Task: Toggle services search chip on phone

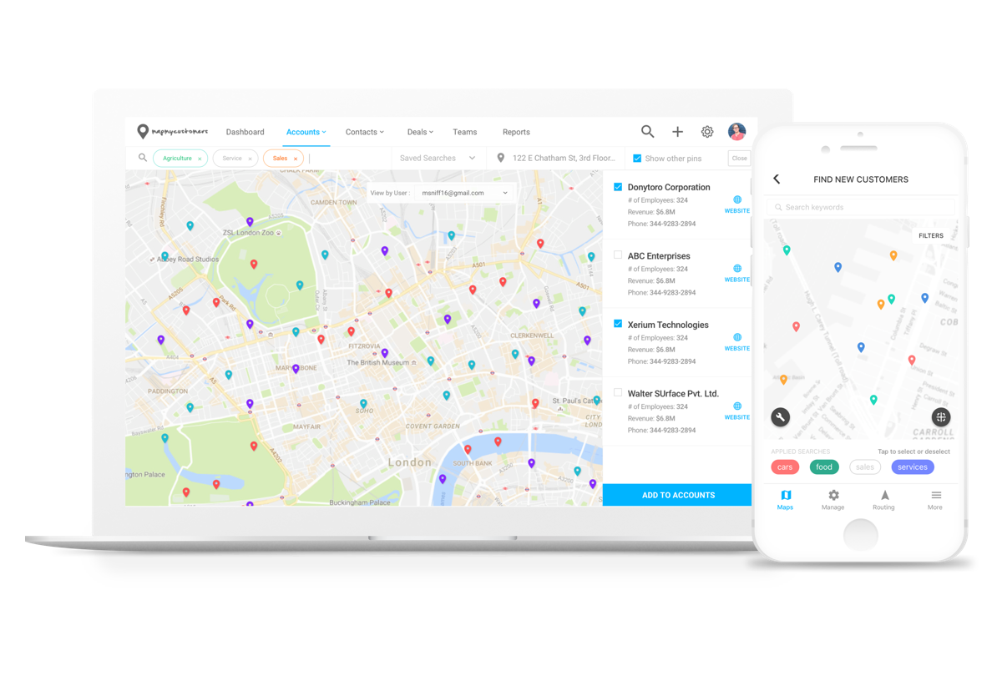Action: click(913, 467)
